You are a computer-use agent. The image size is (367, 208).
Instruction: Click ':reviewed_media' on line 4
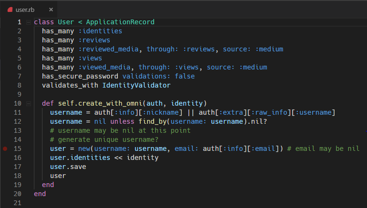pyautogui.click(x=108, y=49)
